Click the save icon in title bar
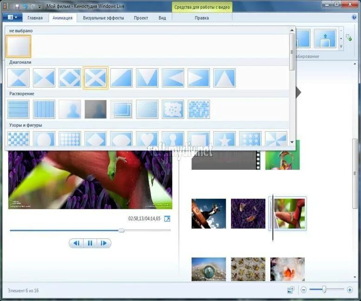Image resolution: width=361 pixels, height=301 pixels. tap(17, 6)
